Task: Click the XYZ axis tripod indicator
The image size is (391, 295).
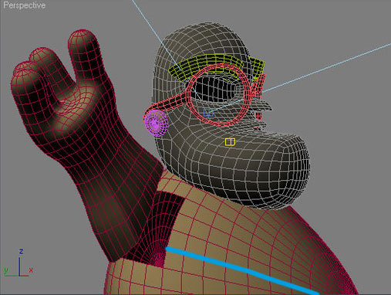Action: point(19,263)
